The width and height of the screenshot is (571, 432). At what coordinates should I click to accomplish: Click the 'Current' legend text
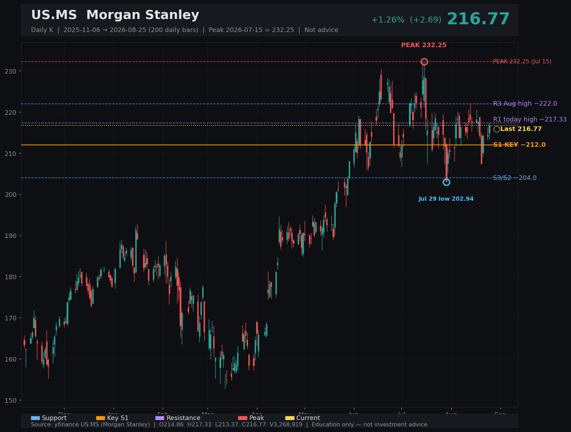tap(308, 418)
